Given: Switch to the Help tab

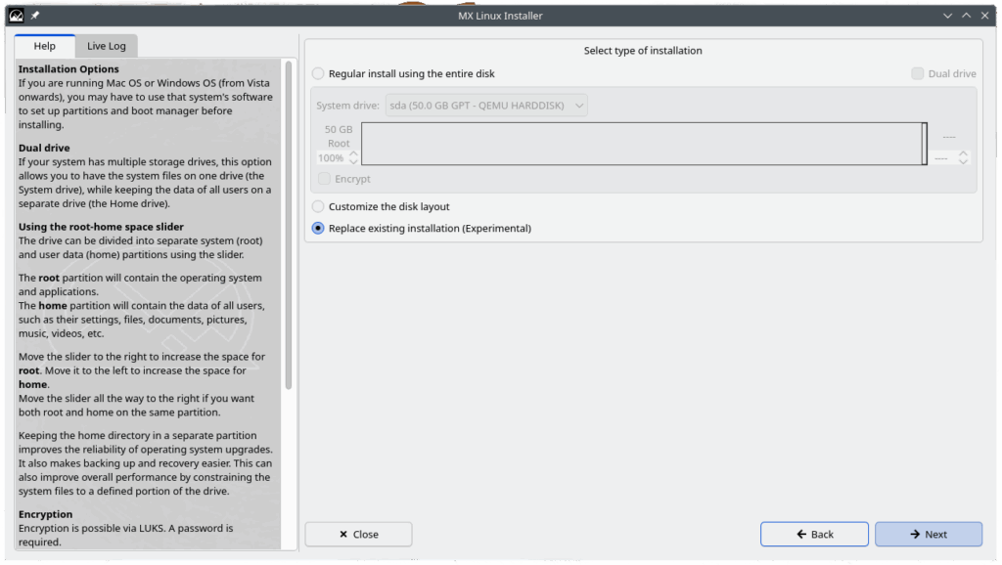Looking at the screenshot, I should click(45, 46).
